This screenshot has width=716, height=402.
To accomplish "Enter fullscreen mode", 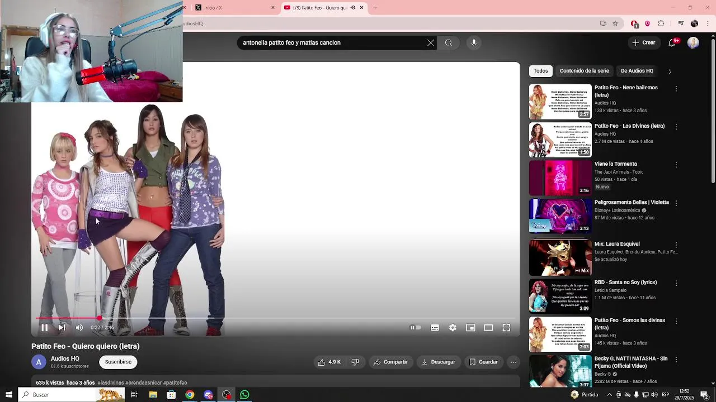I will [506, 328].
